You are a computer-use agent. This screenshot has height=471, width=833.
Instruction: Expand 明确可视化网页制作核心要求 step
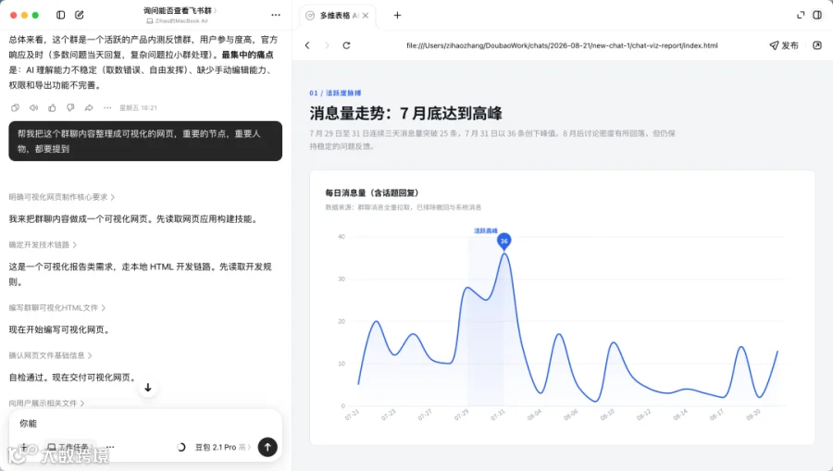(62, 197)
